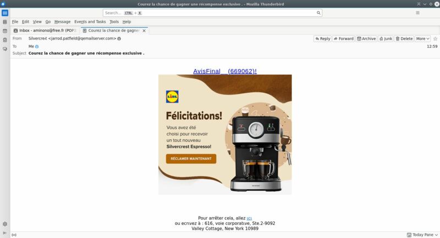Open the Edit menu
This screenshot has height=238, width=440.
click(x=25, y=21)
